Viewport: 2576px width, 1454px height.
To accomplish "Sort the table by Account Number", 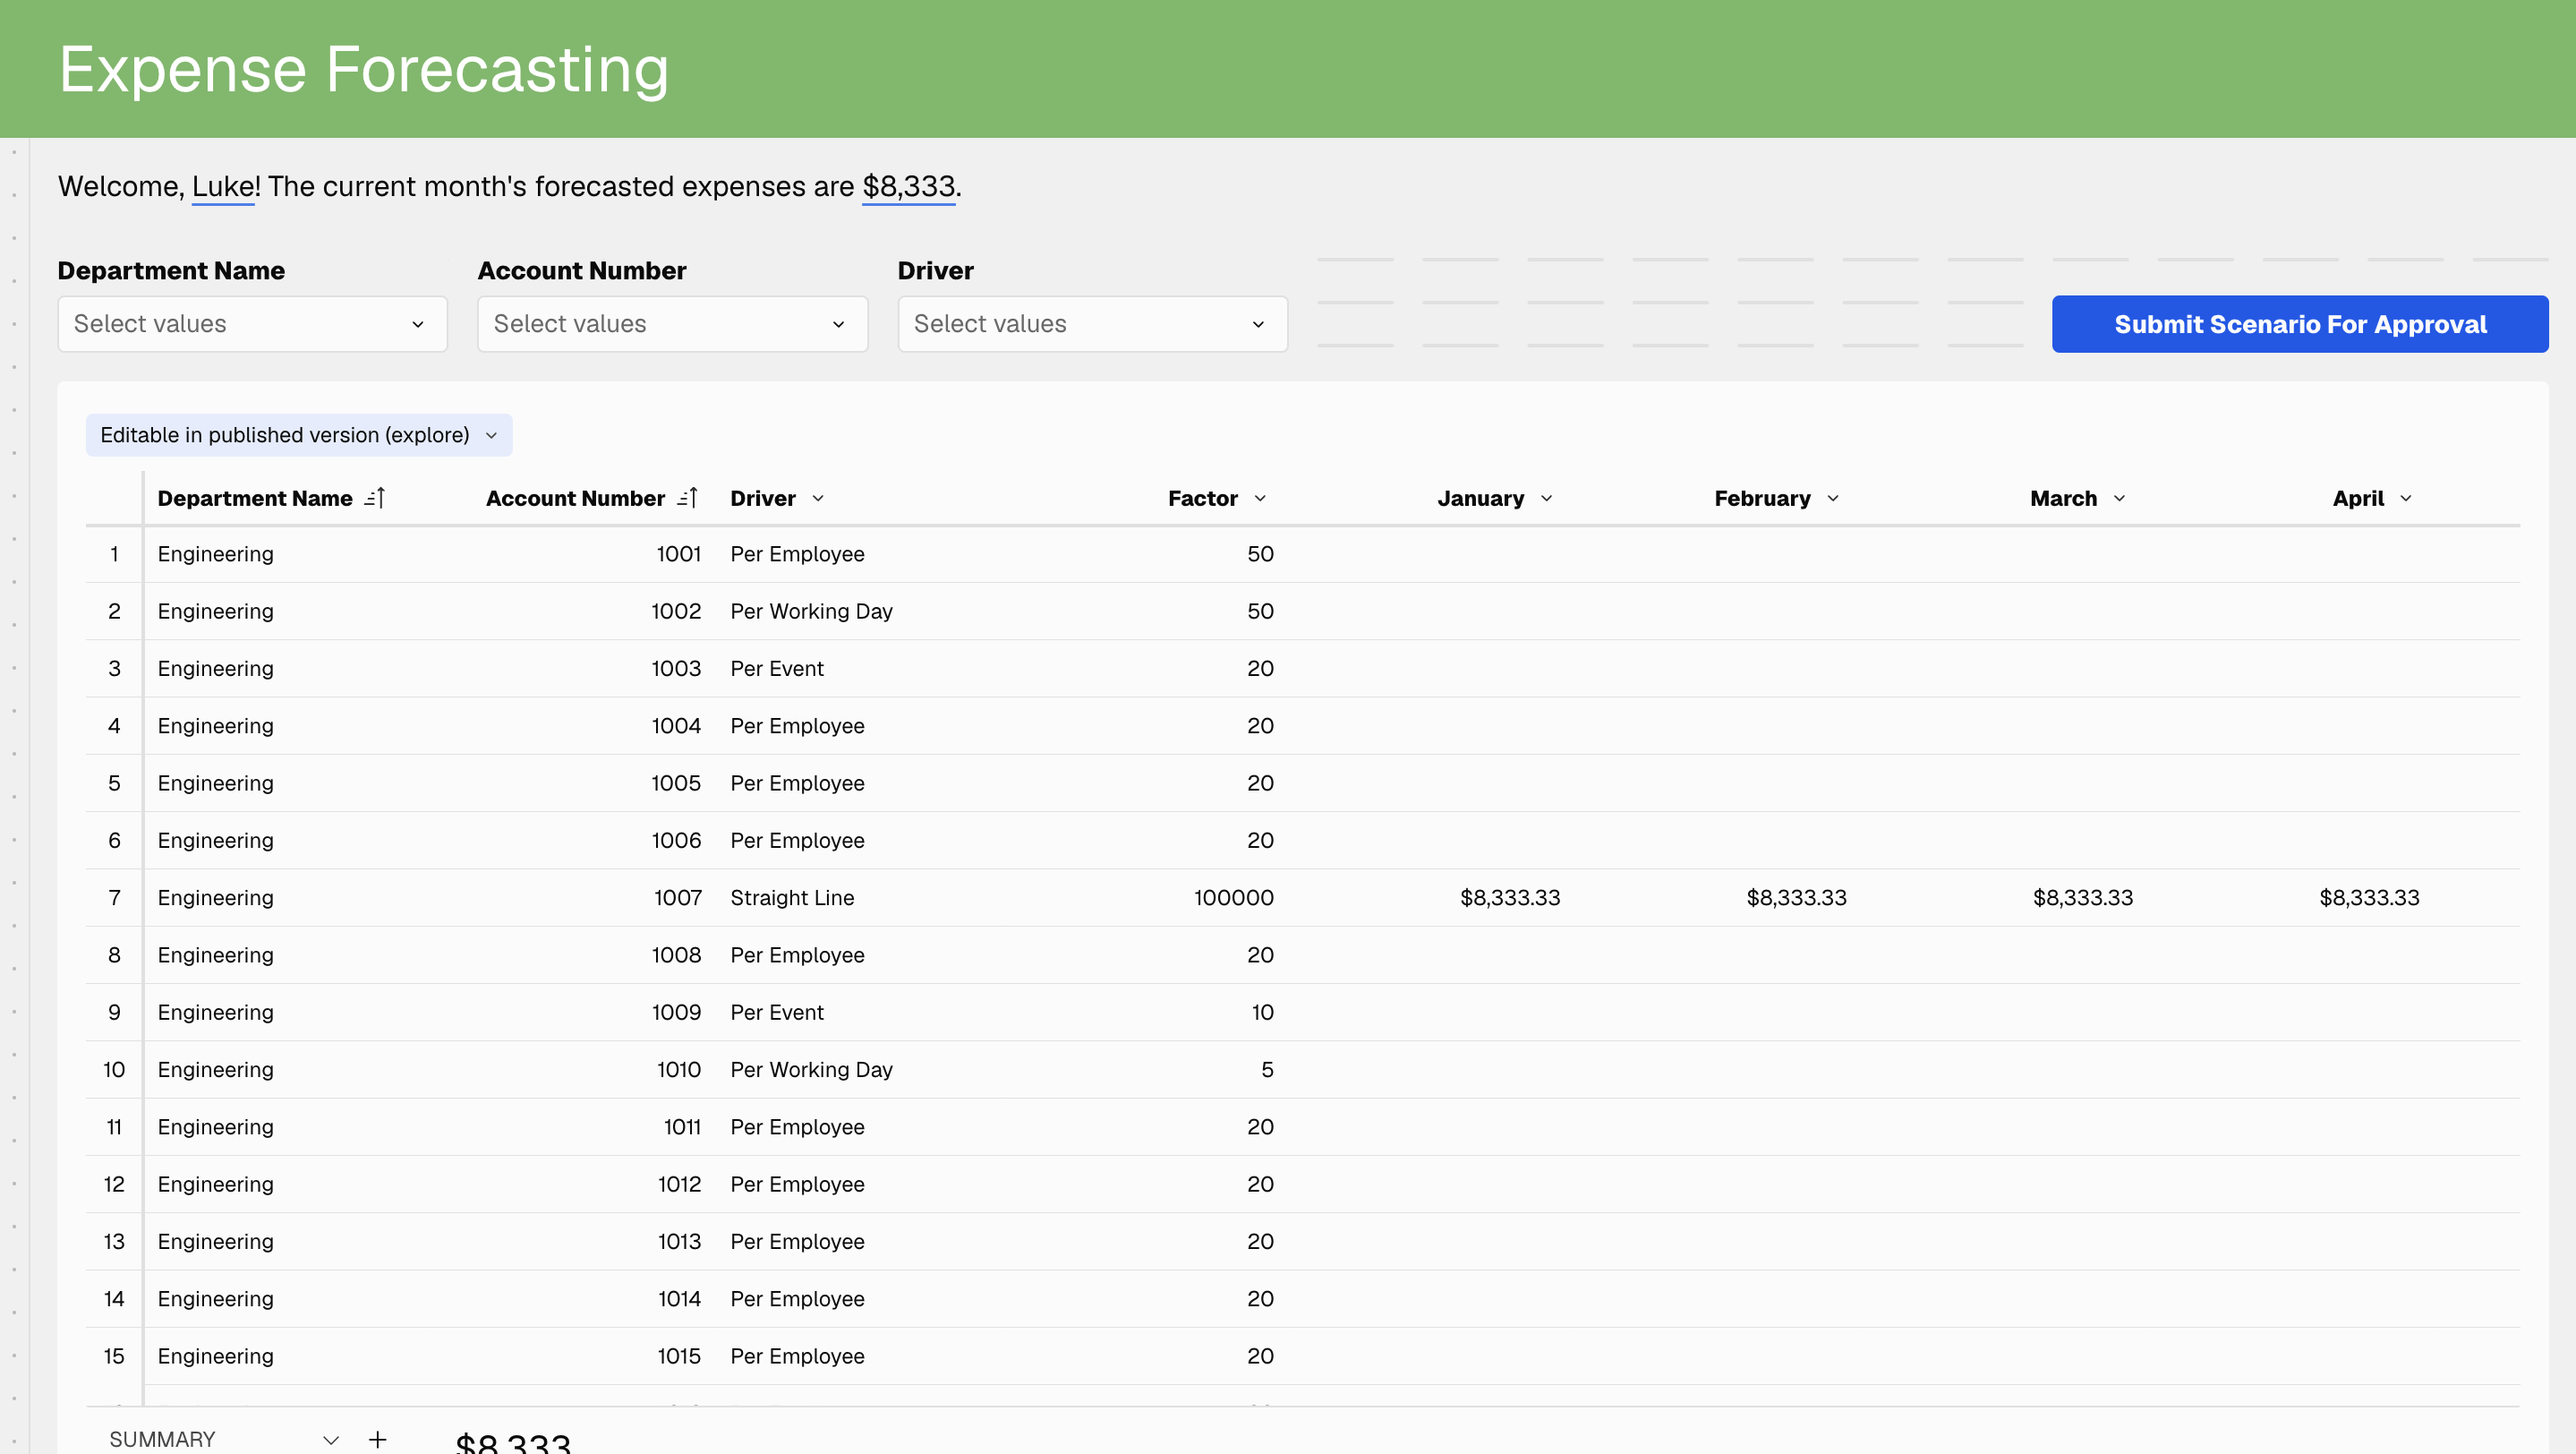I will (x=689, y=497).
